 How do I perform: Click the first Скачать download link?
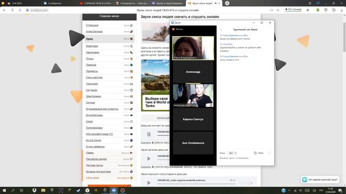[145, 143]
